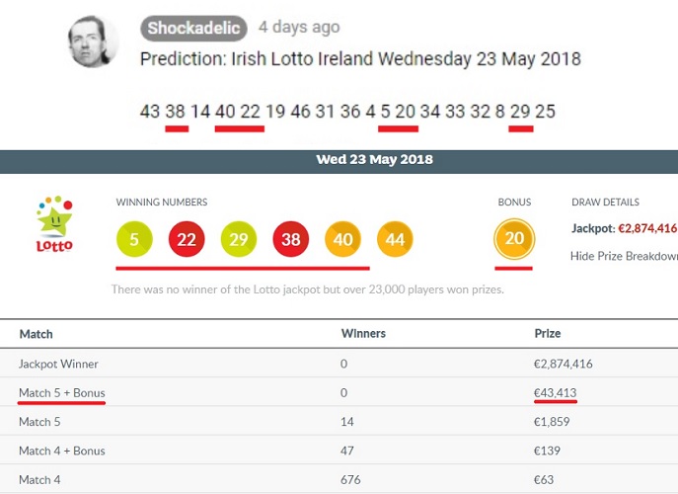Hide the Prize Breakdown section
The width and height of the screenshot is (678, 494).
coord(624,256)
